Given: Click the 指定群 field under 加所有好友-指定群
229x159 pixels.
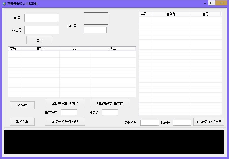Looking at the screenshot, I should point(110,112).
